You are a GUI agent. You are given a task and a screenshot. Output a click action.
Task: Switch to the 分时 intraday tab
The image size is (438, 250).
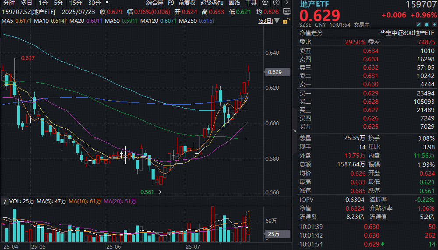(x=9, y=3)
